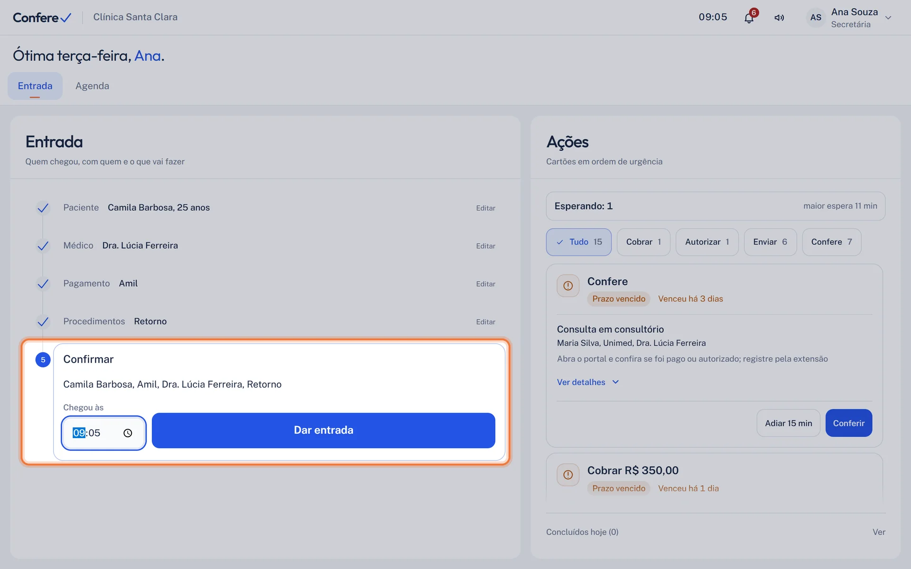Filter actions by Cobrar
The width and height of the screenshot is (911, 569).
click(x=643, y=242)
